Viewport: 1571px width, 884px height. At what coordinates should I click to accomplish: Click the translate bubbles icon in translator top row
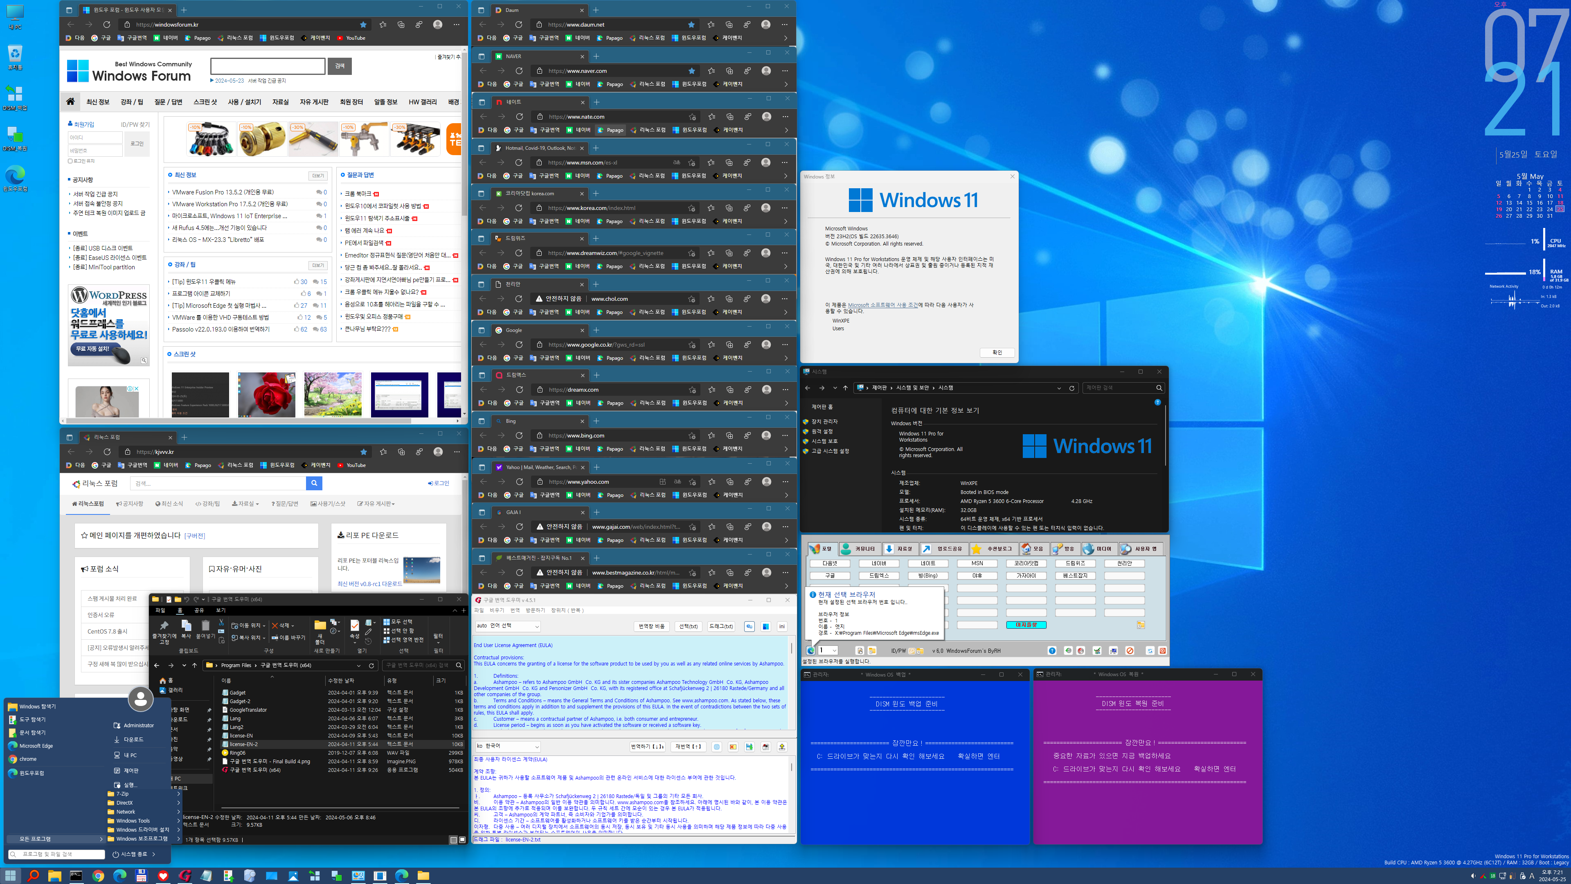point(749,627)
